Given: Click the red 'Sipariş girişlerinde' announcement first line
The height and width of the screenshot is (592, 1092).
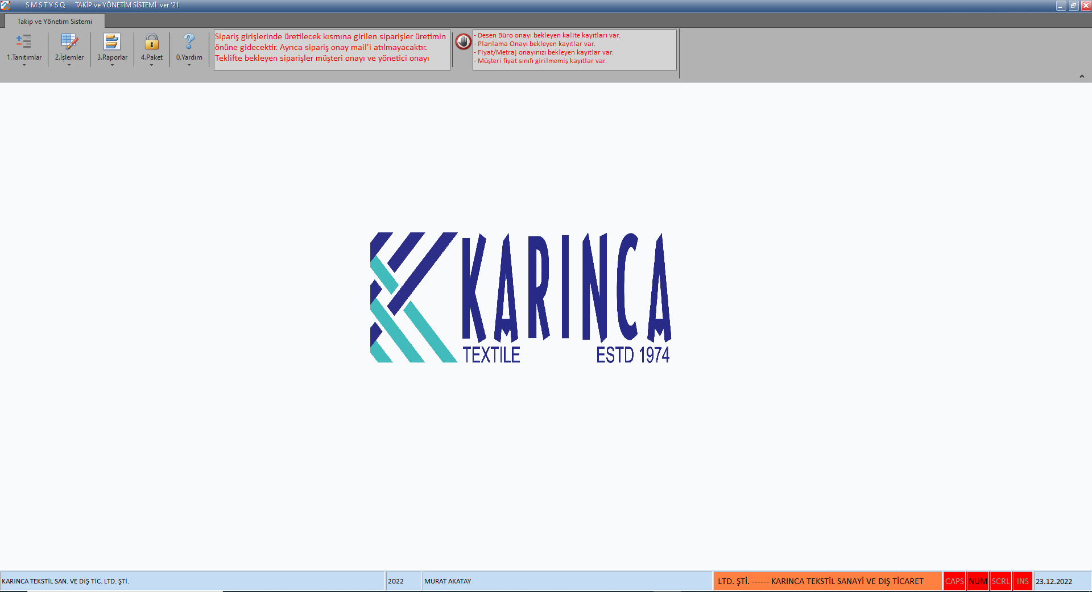Looking at the screenshot, I should point(330,36).
